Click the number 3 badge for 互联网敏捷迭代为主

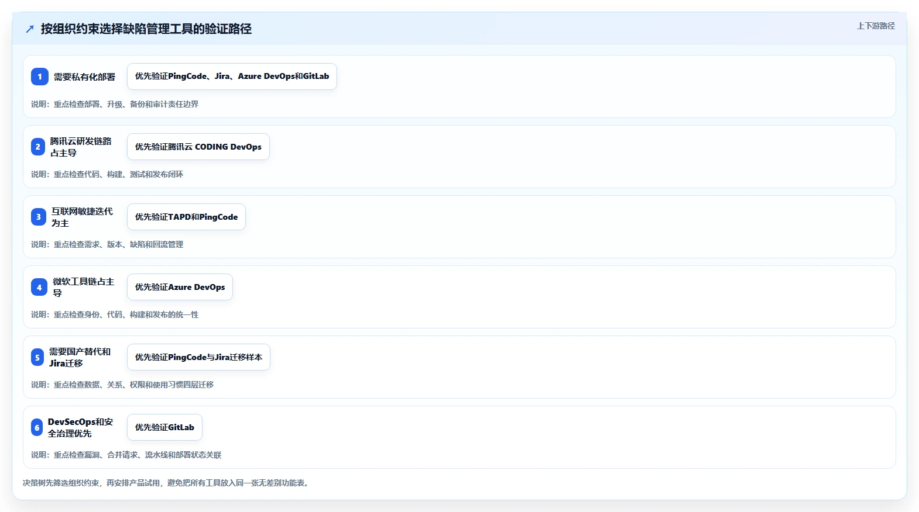(x=39, y=217)
